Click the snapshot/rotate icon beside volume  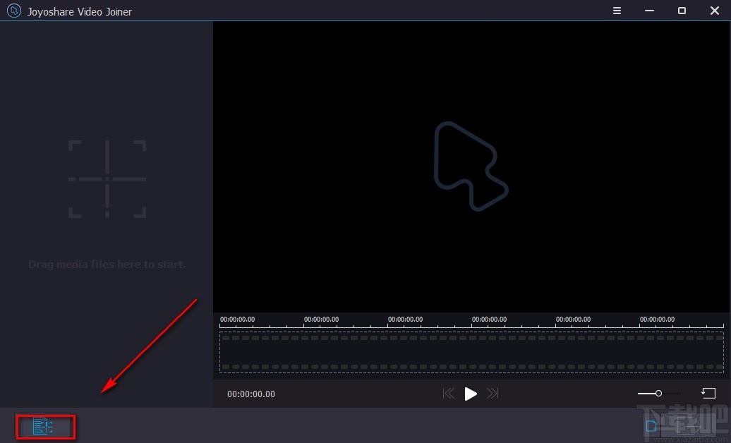click(x=708, y=394)
